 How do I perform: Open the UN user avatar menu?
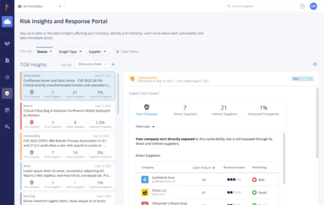tap(313, 6)
